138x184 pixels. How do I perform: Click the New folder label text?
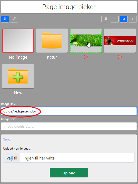[18, 93]
